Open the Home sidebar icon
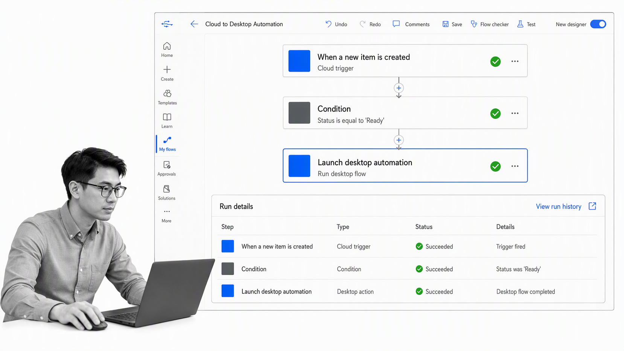Screen dimensions: 624x351 [x=167, y=50]
